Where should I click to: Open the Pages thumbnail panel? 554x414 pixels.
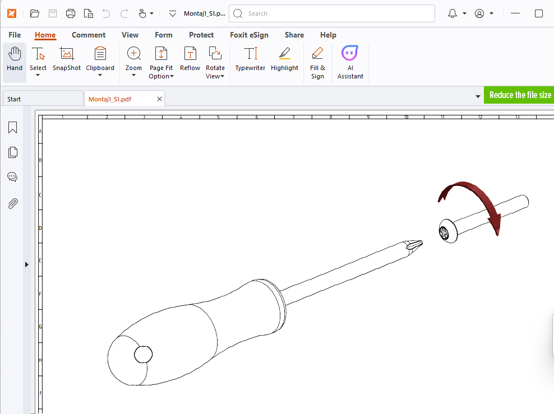[13, 152]
